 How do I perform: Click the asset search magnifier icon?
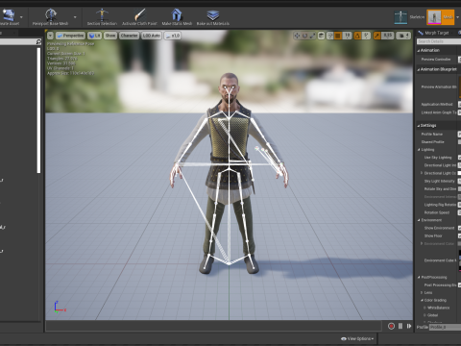(38, 41)
